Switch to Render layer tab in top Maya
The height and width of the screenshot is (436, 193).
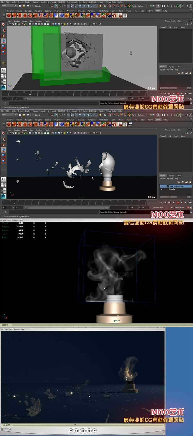coord(172,67)
